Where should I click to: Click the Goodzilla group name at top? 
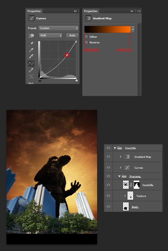(130, 148)
